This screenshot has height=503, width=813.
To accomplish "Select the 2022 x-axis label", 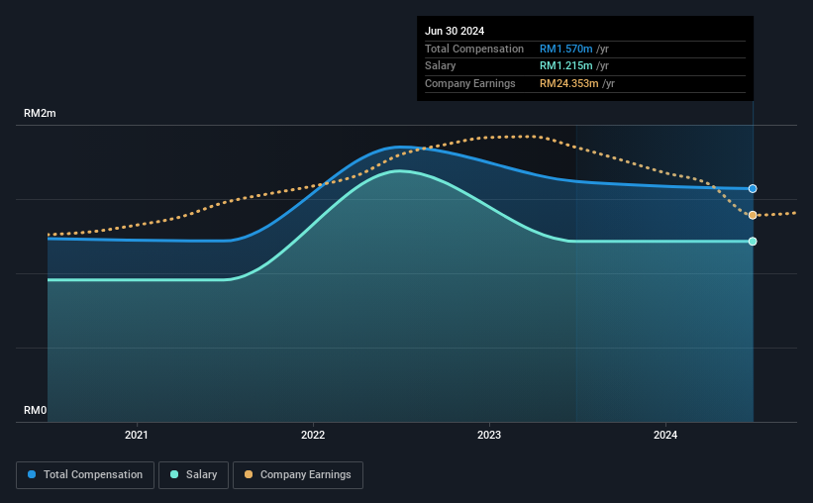I will coord(313,435).
